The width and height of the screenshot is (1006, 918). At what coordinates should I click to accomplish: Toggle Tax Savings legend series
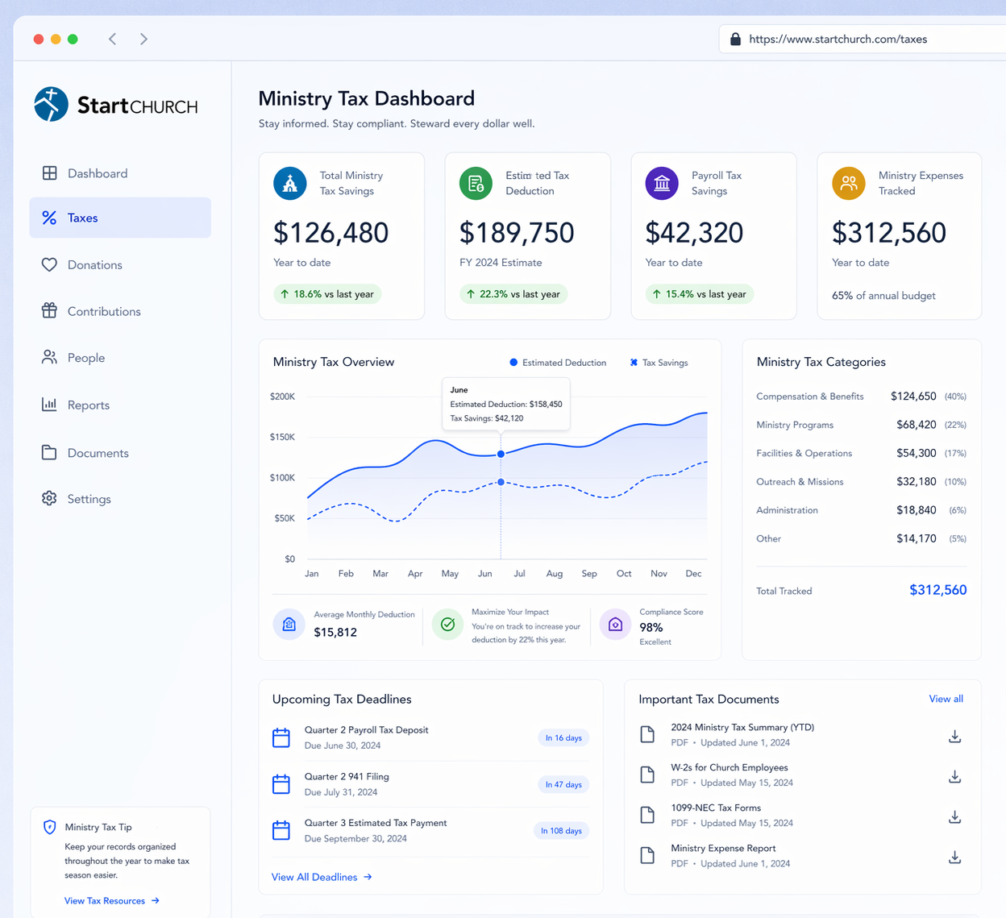659,363
